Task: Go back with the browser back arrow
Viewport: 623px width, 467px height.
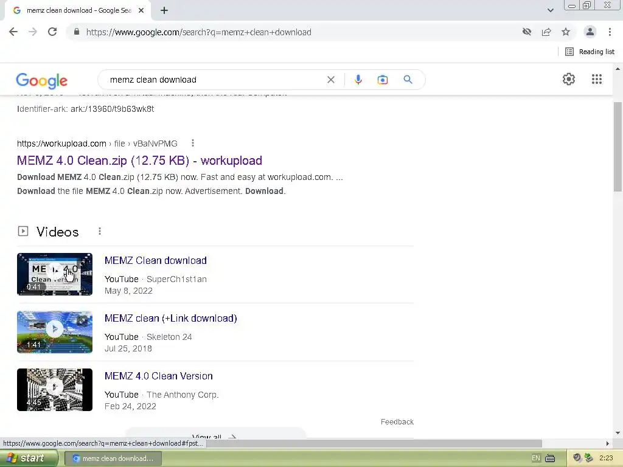Action: pyautogui.click(x=13, y=32)
